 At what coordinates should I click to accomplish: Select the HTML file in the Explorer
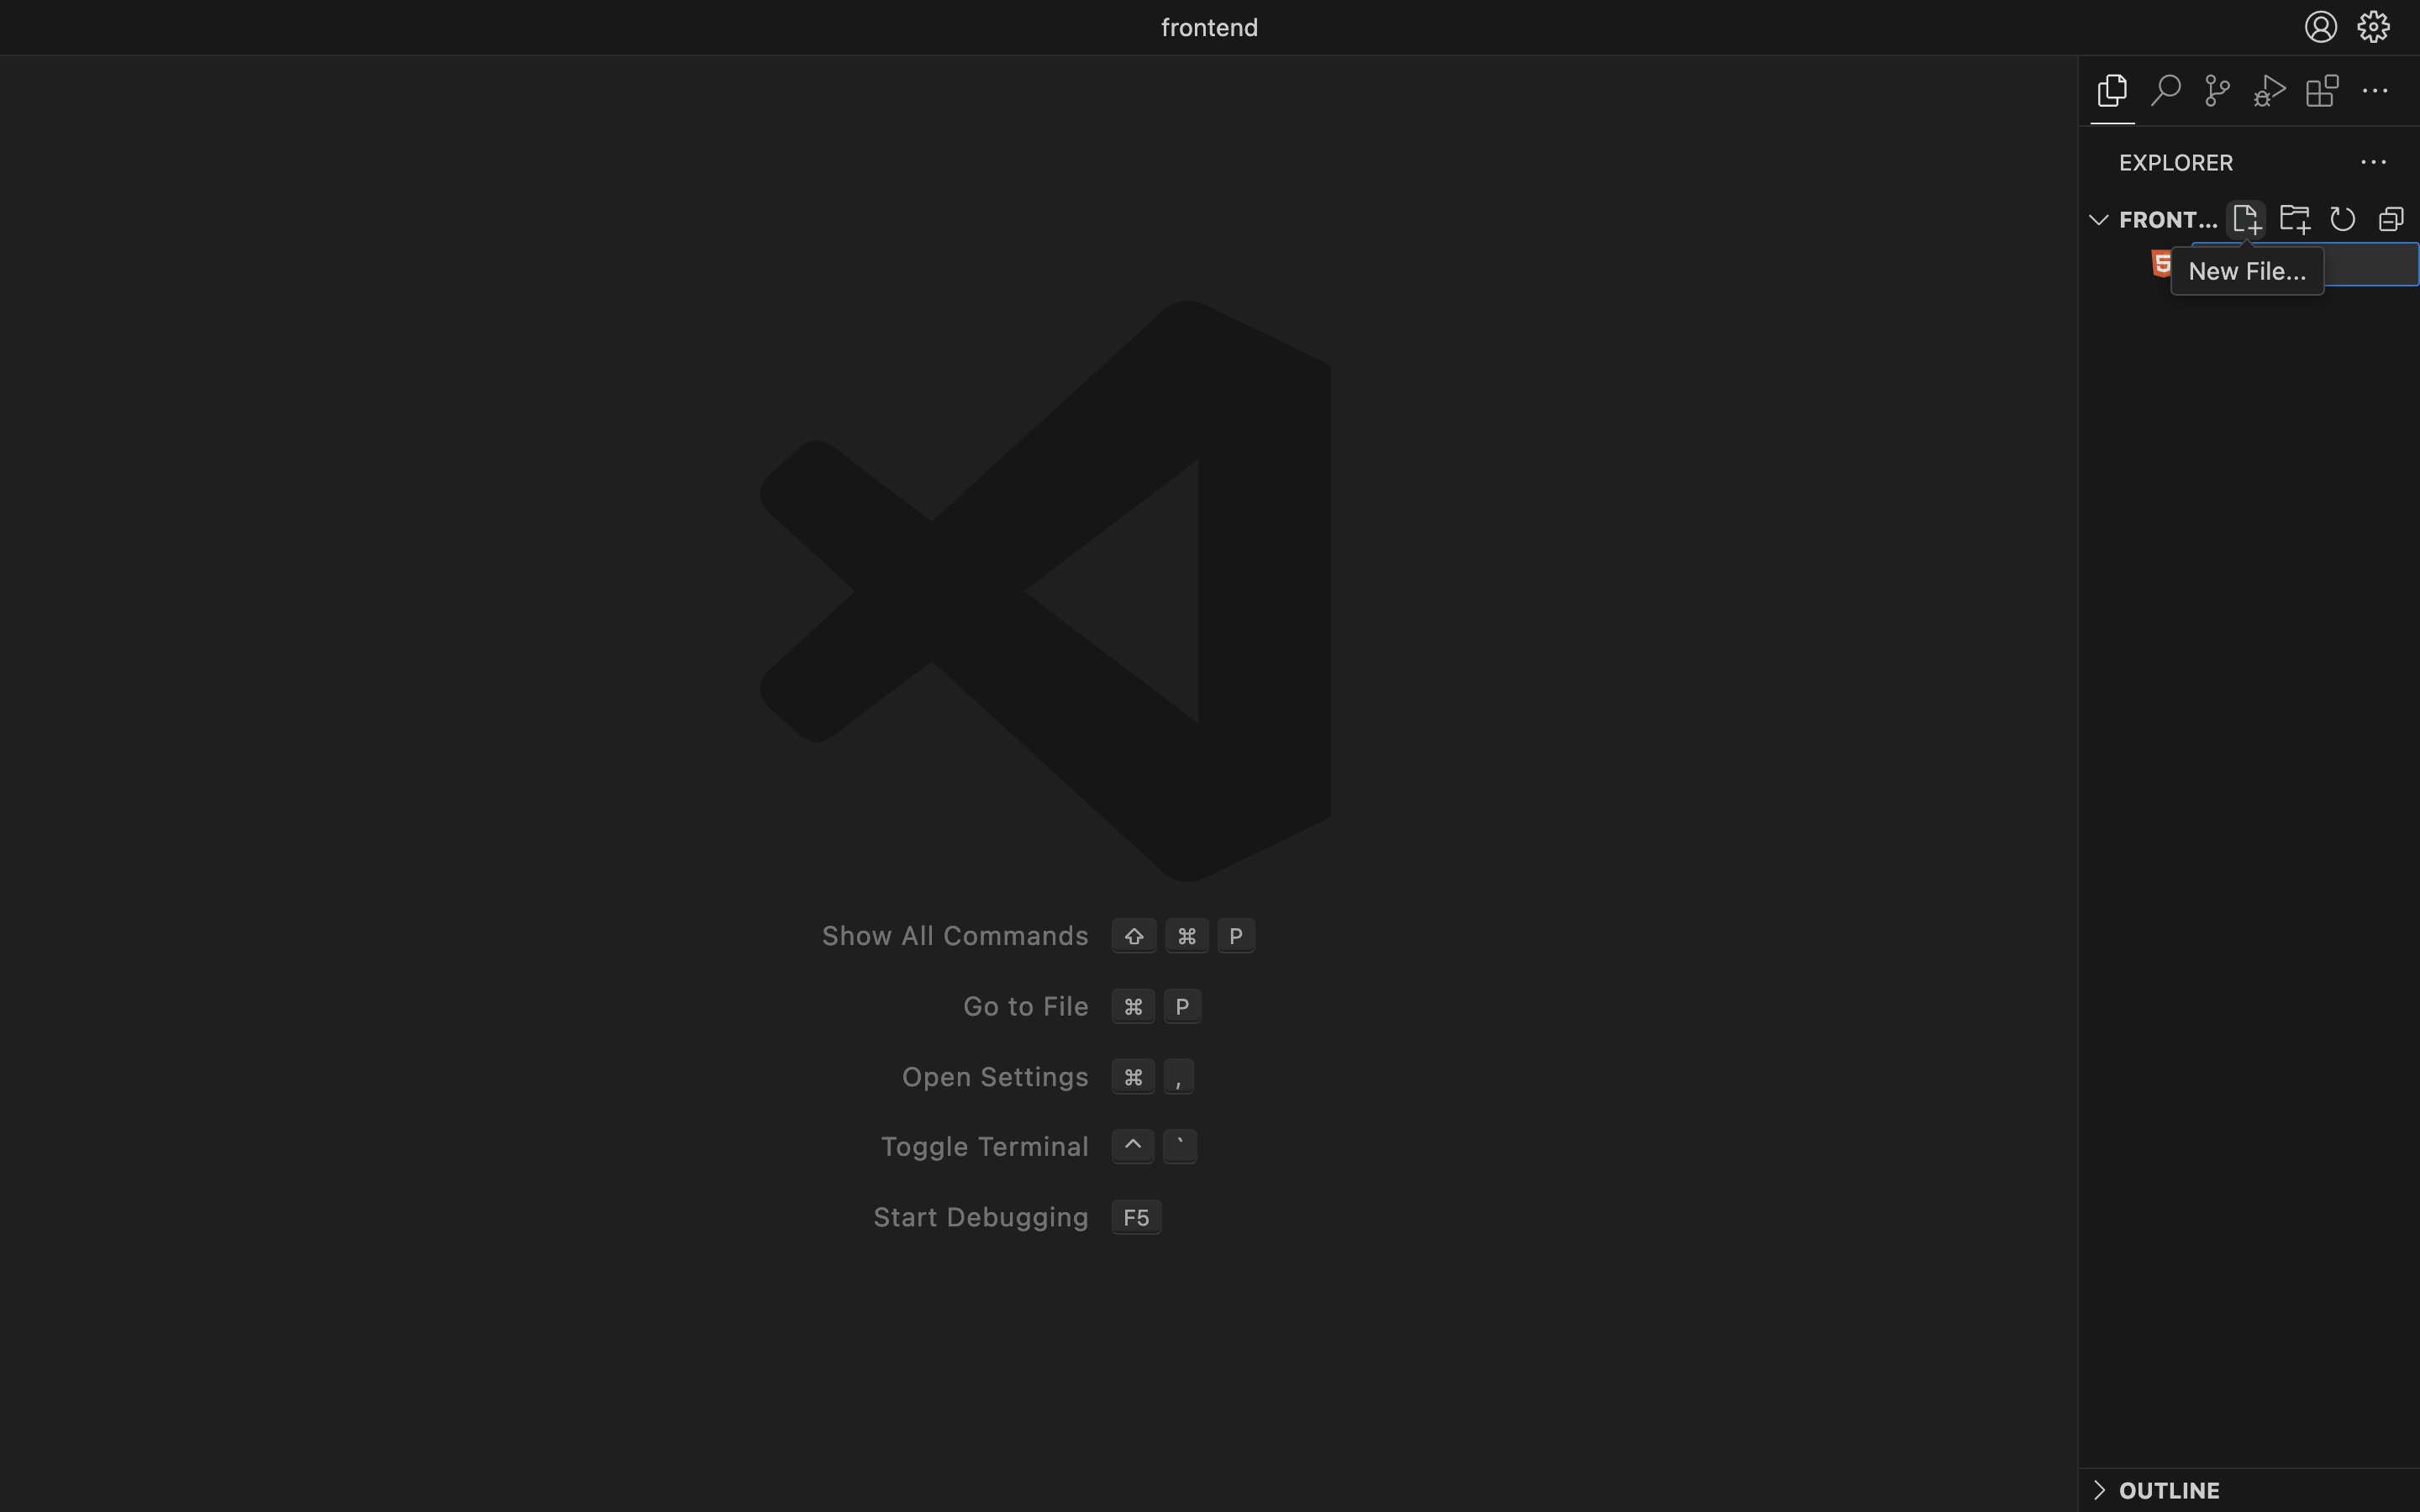(2160, 264)
